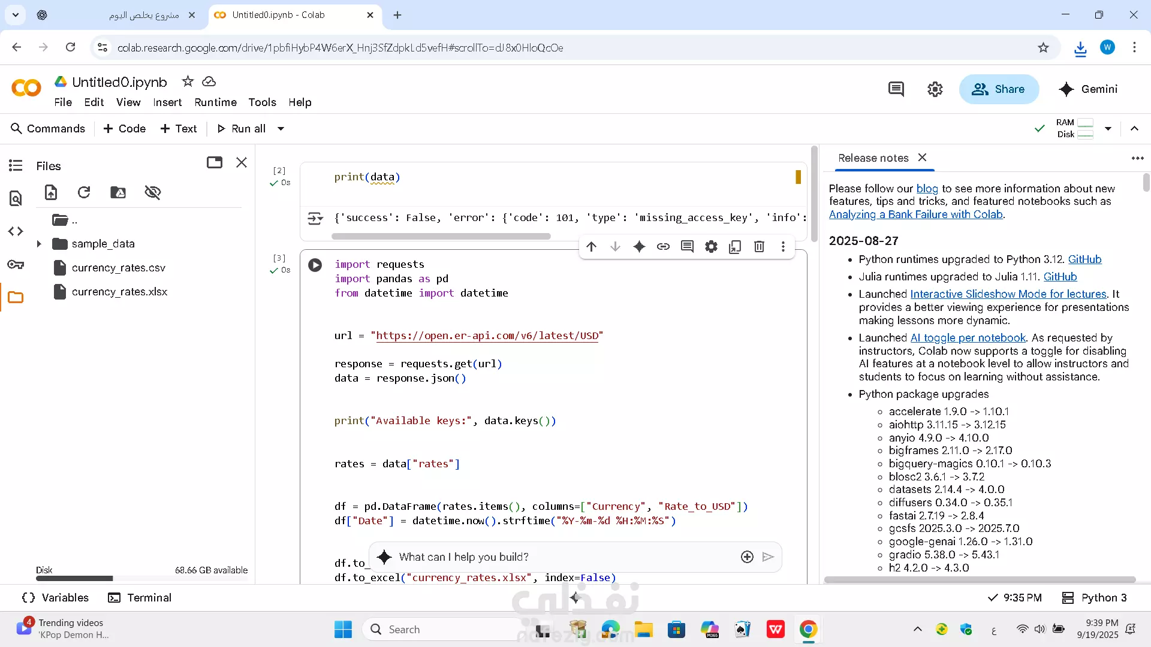
Task: Open the Secrets key icon in sidebar
Action: click(16, 264)
